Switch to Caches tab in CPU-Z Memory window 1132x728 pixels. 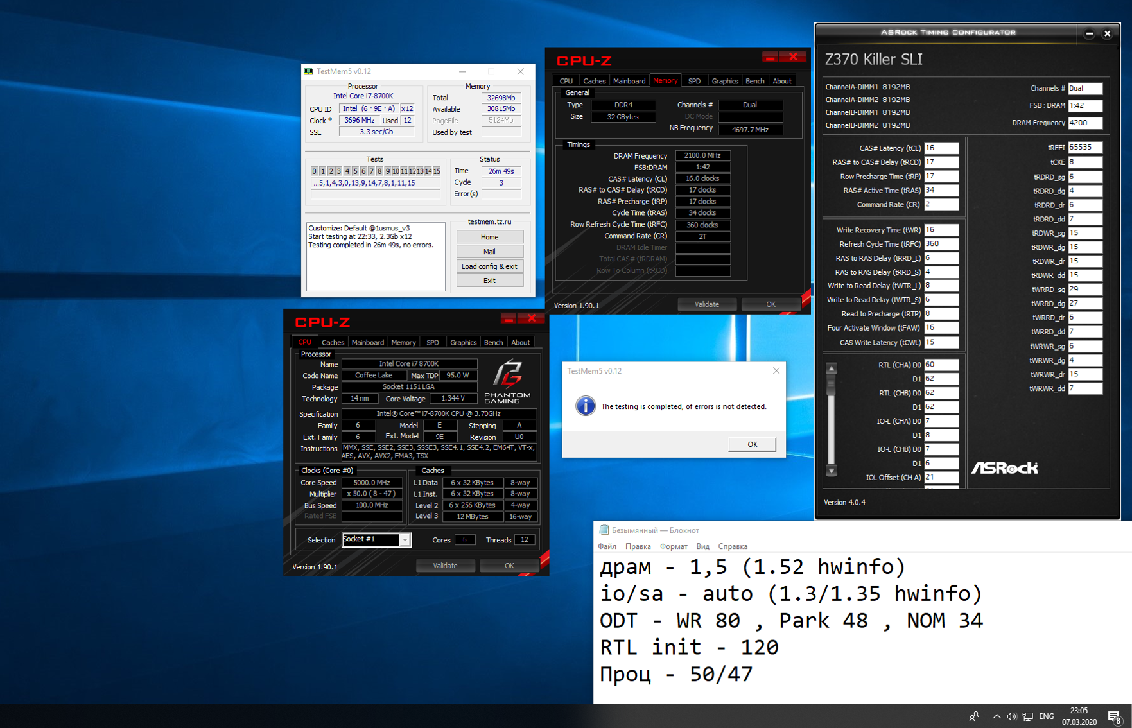click(594, 81)
